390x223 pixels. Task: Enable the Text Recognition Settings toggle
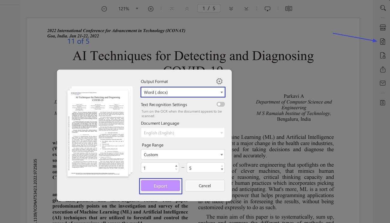220,104
